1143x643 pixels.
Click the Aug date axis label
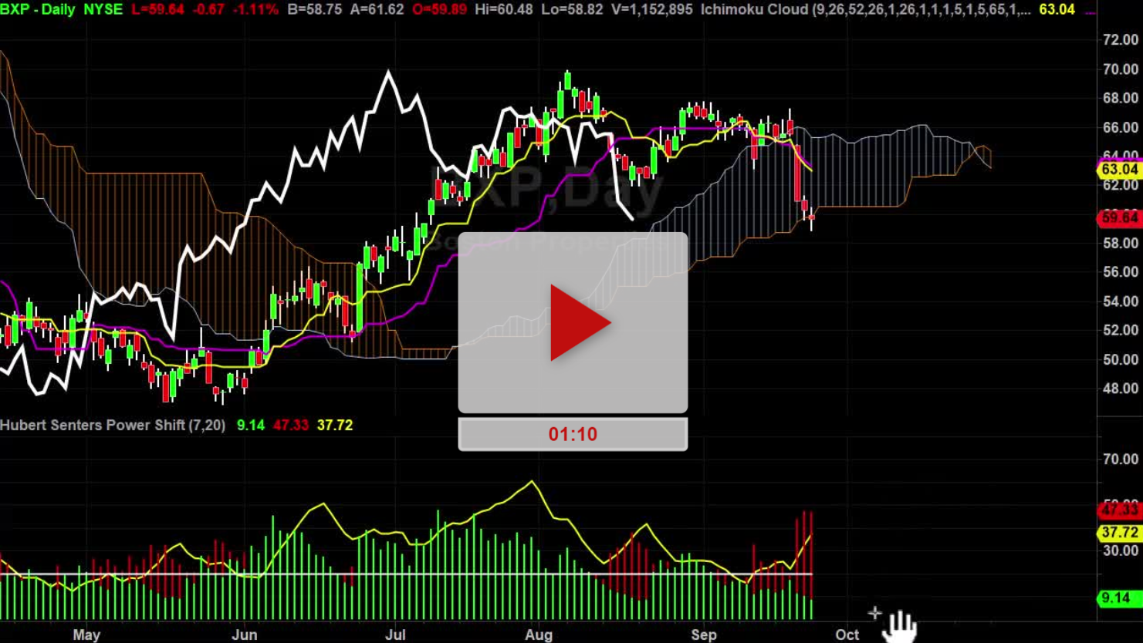[539, 635]
